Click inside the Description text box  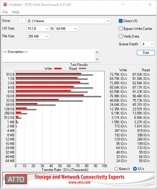[49, 56]
